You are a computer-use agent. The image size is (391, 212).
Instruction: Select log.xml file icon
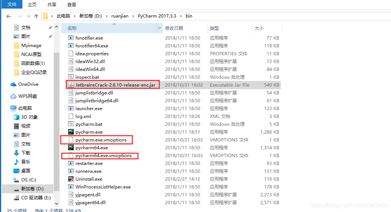(71, 116)
